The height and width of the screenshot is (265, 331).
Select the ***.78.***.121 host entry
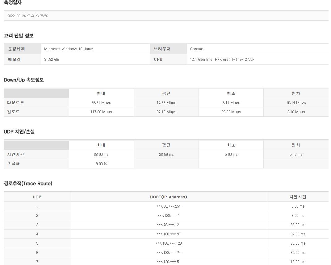[x=169, y=225]
